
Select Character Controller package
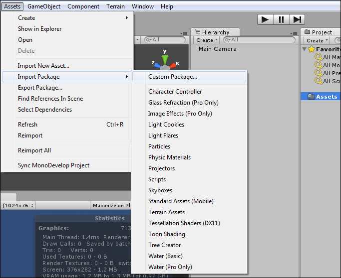[175, 92]
